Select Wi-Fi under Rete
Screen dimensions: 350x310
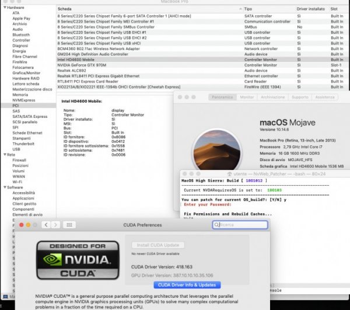tap(17, 182)
